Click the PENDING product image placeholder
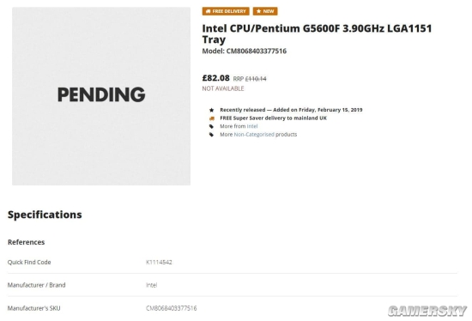472x321 pixels. click(101, 96)
